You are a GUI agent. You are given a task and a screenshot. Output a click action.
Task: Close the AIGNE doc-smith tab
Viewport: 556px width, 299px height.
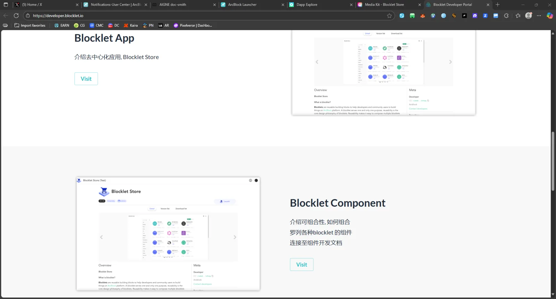point(214,5)
